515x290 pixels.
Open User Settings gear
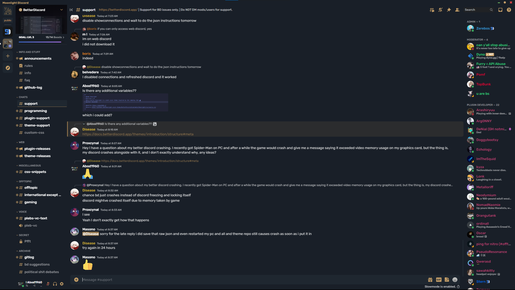click(x=62, y=284)
